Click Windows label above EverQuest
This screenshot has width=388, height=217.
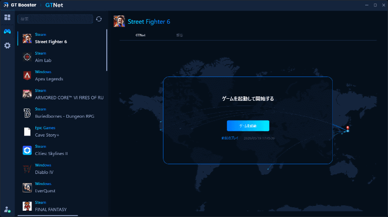43,184
